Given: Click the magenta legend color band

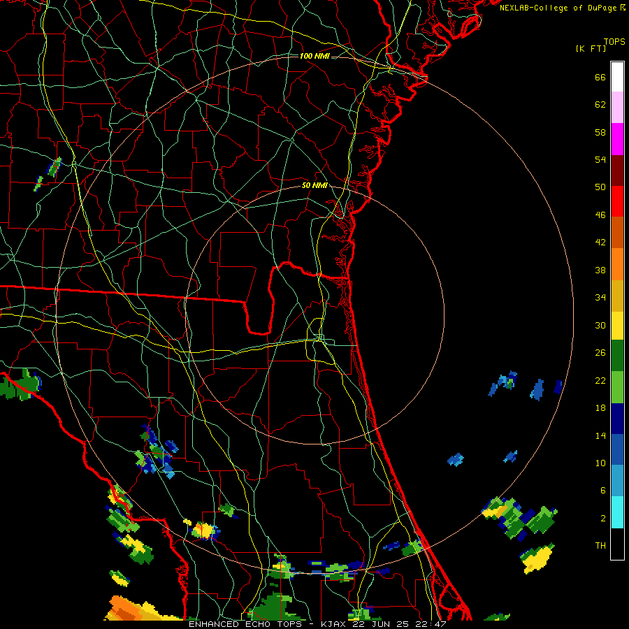Looking at the screenshot, I should [617, 139].
